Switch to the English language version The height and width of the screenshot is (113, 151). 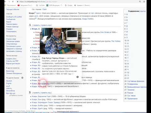pos(9,83)
